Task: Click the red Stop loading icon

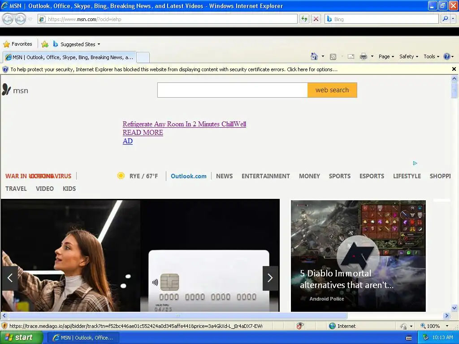Action: click(x=316, y=19)
